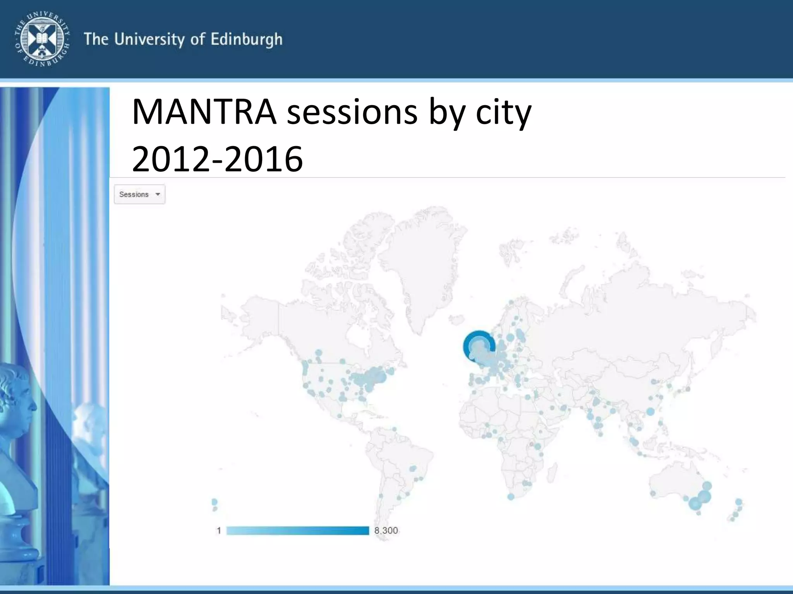Click the '2012-2016' title line
The height and width of the screenshot is (594, 793).
tap(217, 159)
